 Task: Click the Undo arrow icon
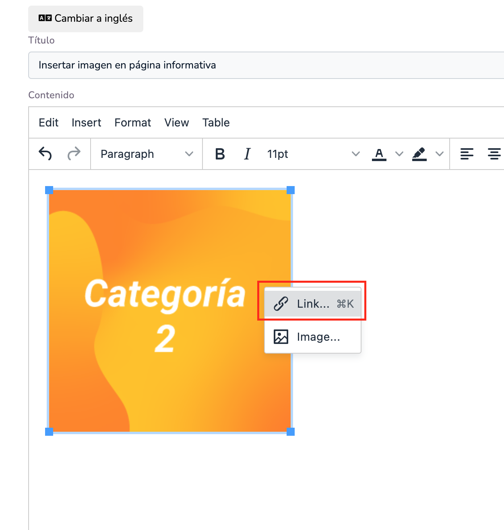45,154
